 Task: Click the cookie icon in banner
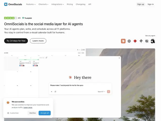[x=8, y=103]
